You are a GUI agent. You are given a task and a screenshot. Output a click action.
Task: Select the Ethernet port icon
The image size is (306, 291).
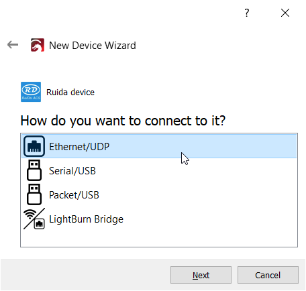(x=34, y=146)
